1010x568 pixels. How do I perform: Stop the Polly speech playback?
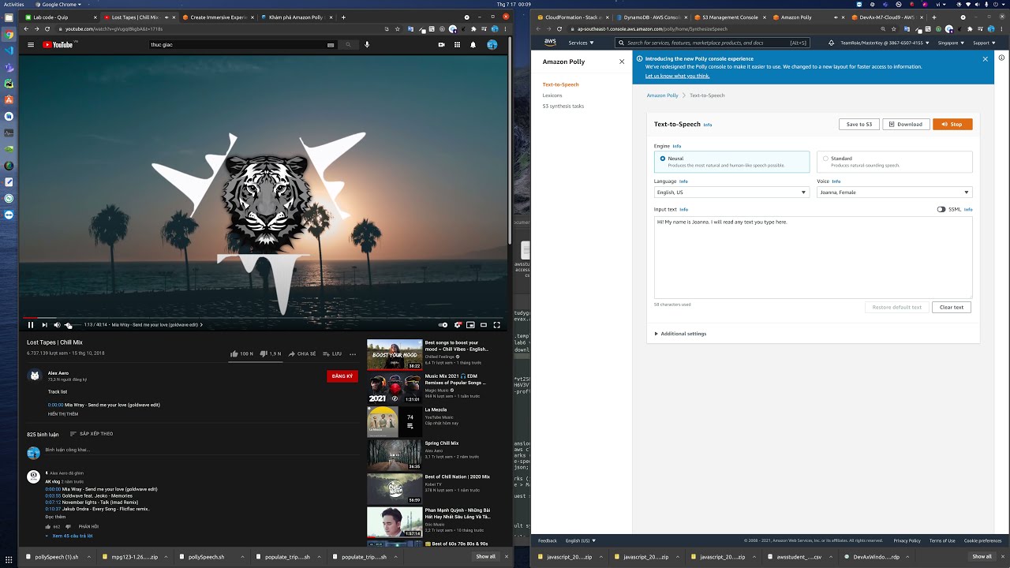click(x=952, y=124)
